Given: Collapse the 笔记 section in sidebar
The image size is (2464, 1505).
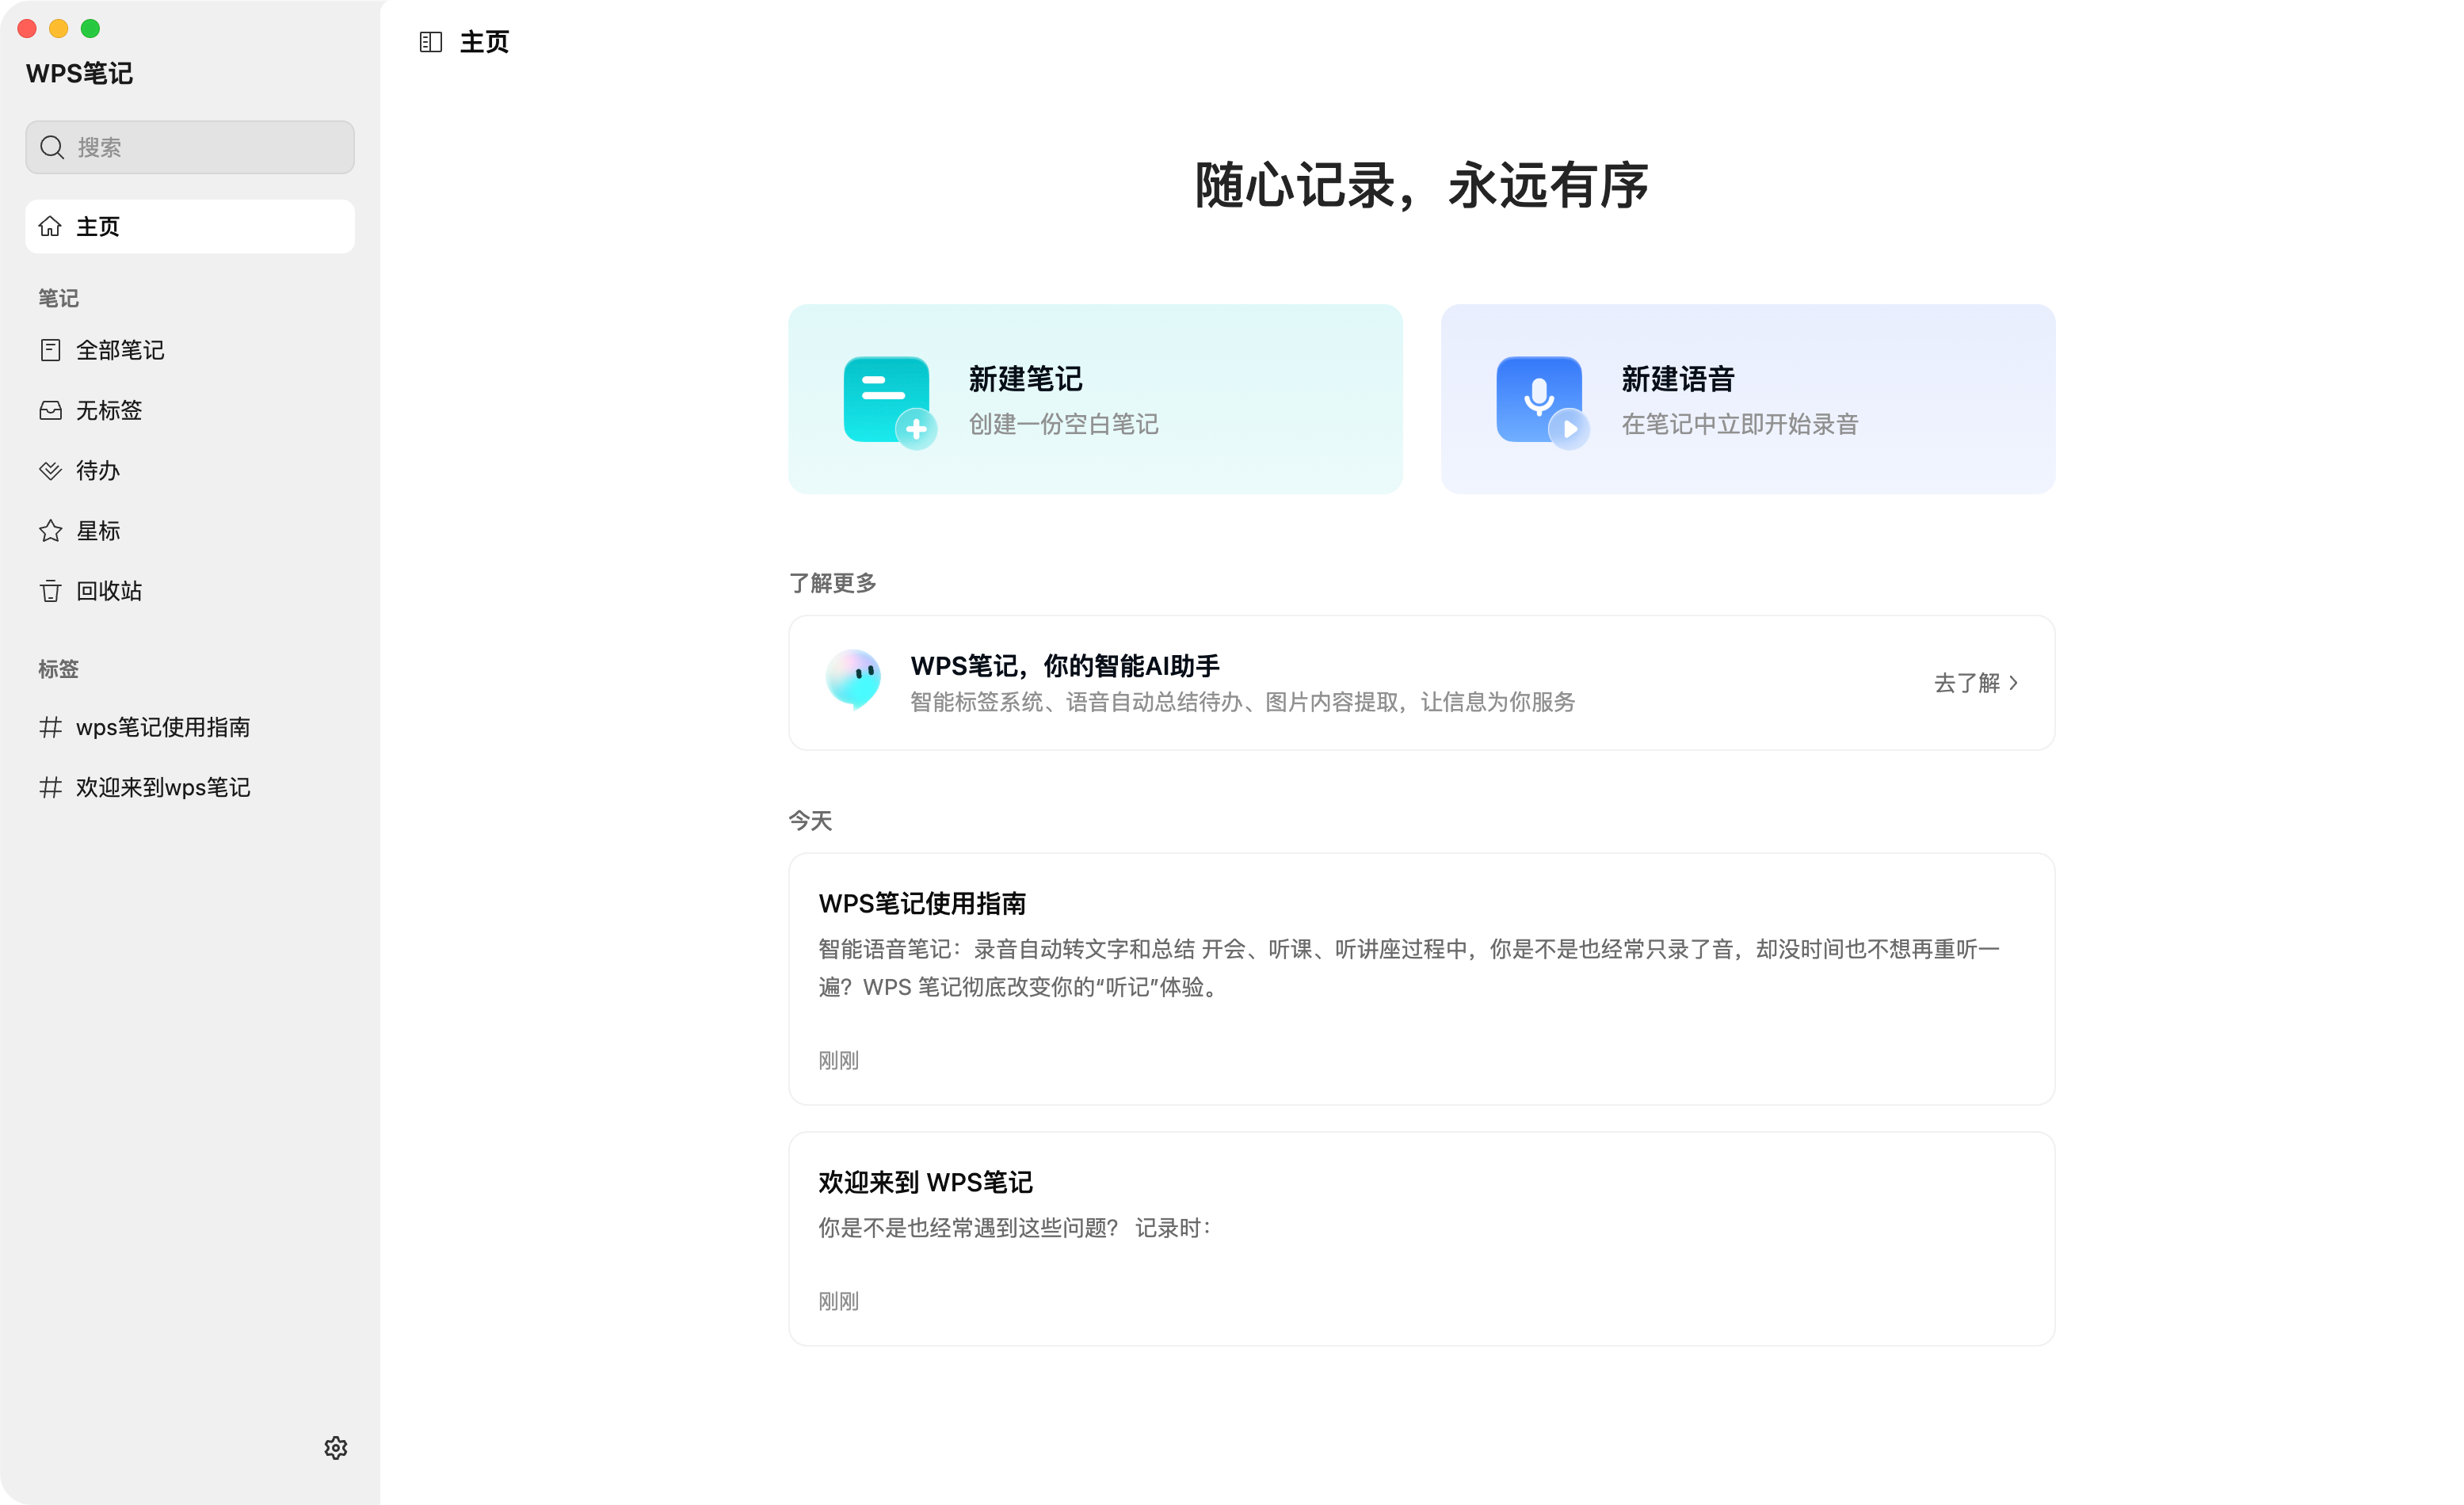Looking at the screenshot, I should pos(58,297).
